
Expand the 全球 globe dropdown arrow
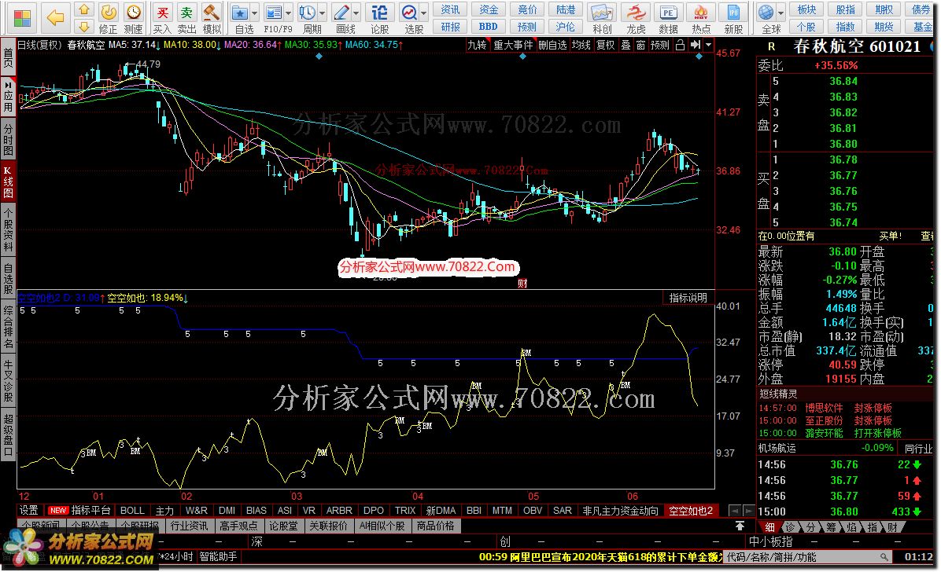click(x=780, y=13)
